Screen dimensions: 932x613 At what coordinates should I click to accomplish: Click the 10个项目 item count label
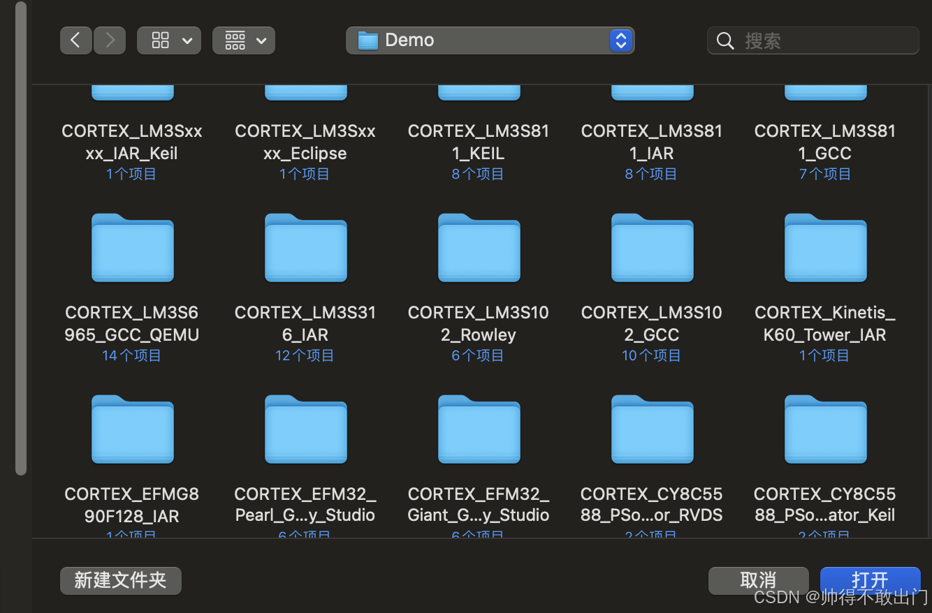[x=651, y=355]
